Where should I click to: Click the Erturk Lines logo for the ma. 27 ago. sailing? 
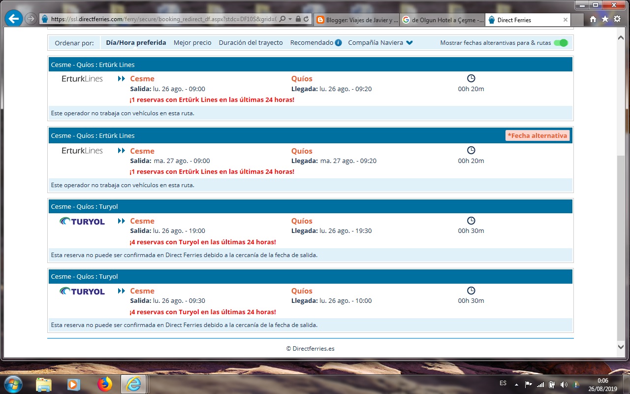pos(82,151)
